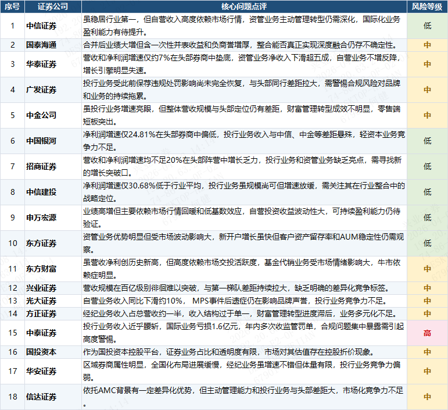This screenshot has width=448, height=410.
Task: Select the 中信建投 company cell
Action: [53, 192]
